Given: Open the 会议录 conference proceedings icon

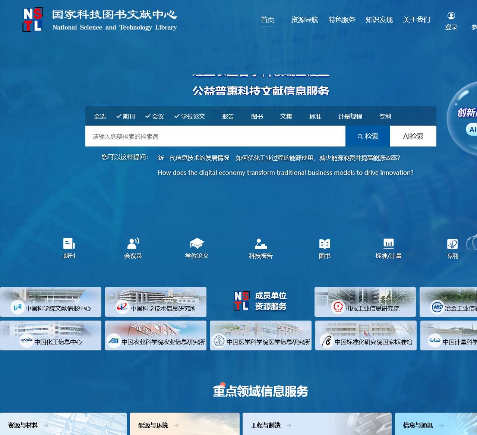Looking at the screenshot, I should (x=133, y=247).
